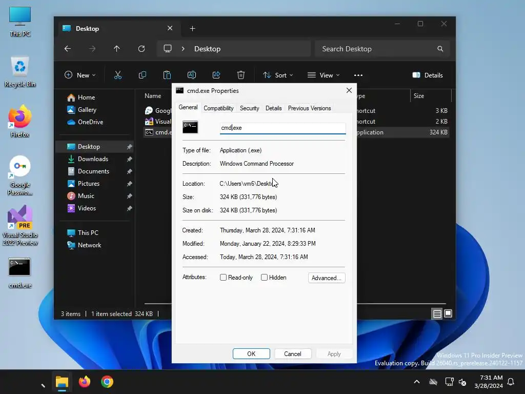
Task: Close the cmd.exe Properties dialog
Action: coord(349,90)
